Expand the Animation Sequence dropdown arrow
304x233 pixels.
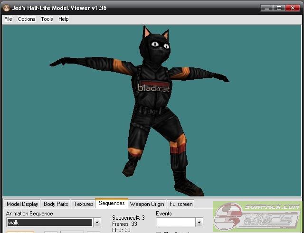97,223
